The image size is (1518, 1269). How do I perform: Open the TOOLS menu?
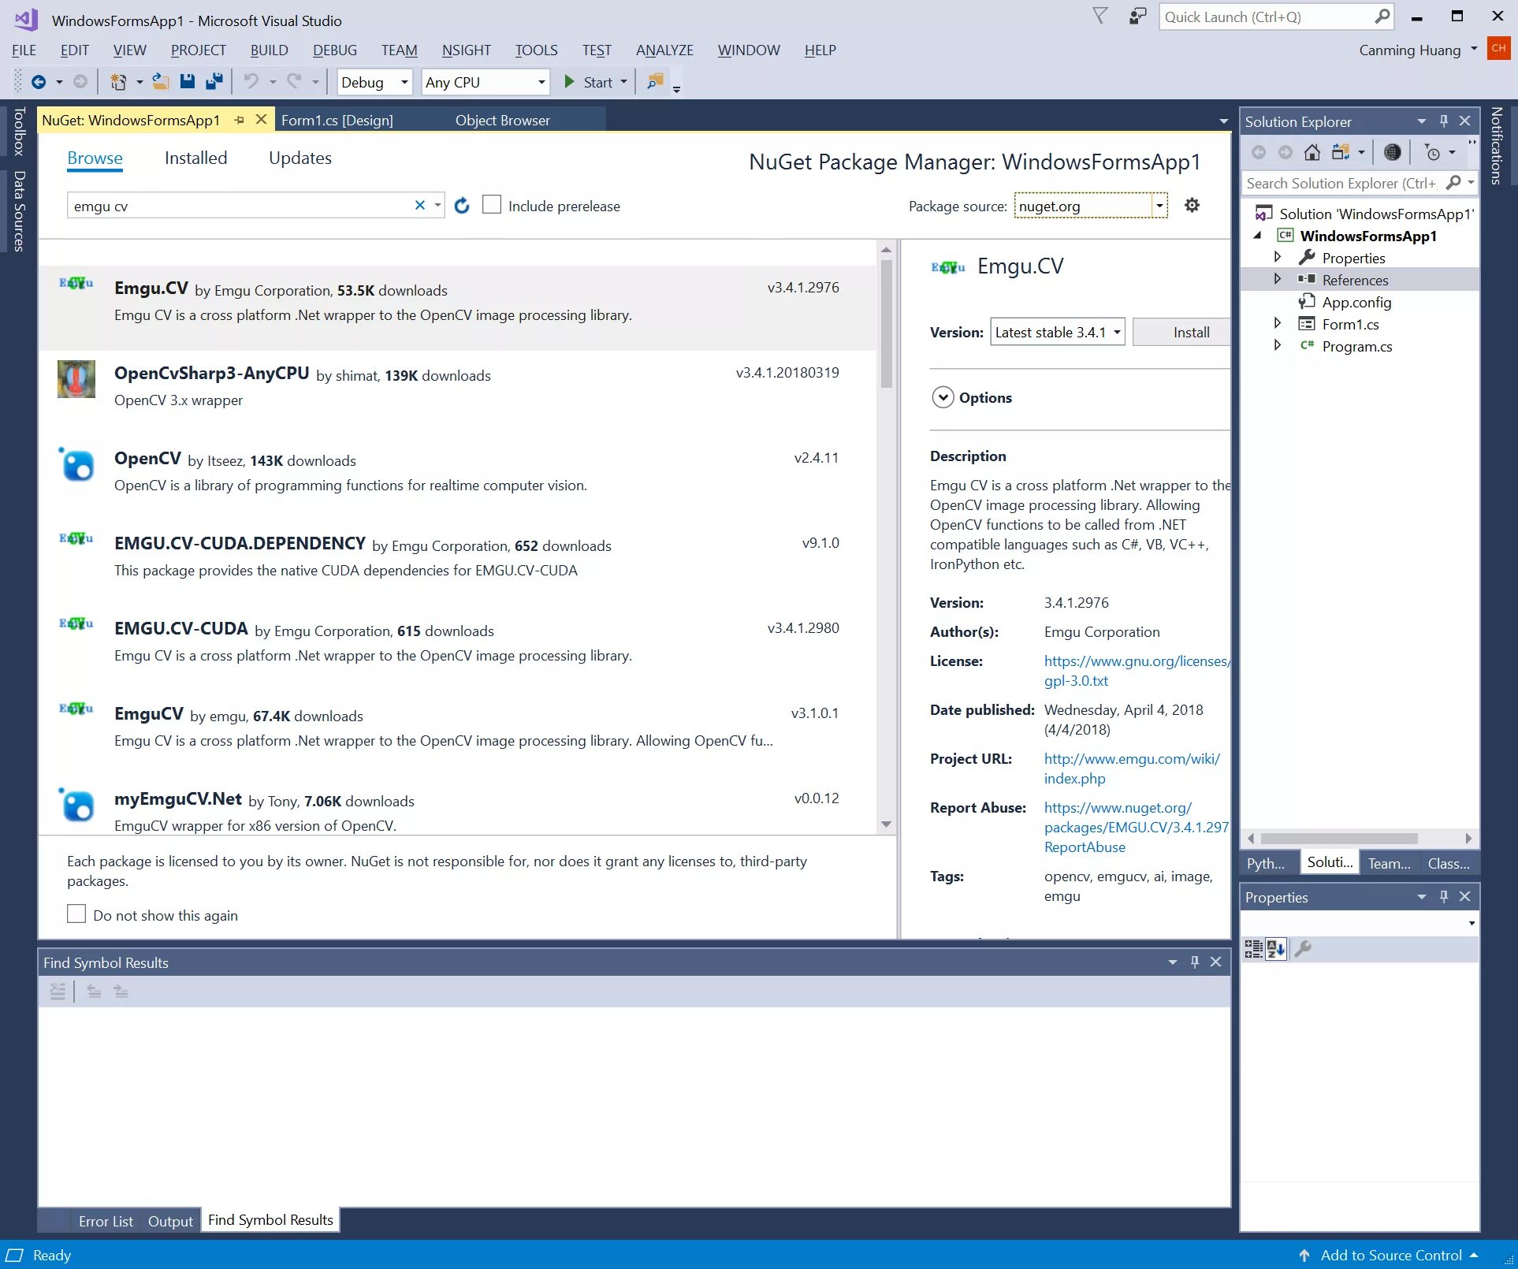click(536, 50)
